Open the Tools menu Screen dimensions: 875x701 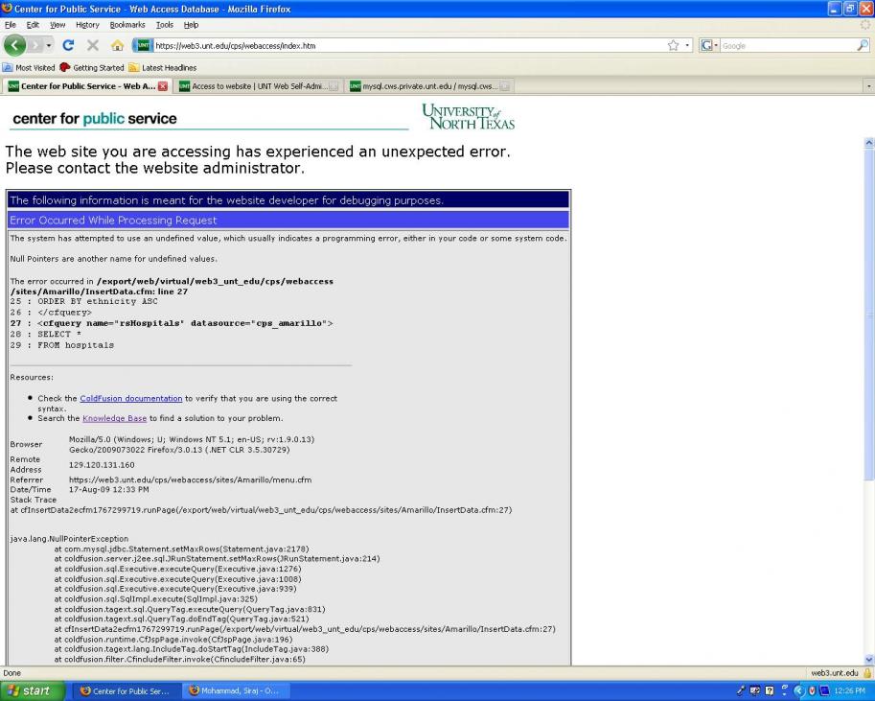click(165, 25)
